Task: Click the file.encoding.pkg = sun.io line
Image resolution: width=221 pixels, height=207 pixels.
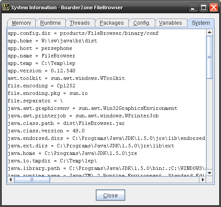Action: pyautogui.click(x=48, y=93)
